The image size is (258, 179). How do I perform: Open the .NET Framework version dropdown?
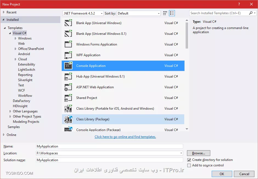click(83, 13)
